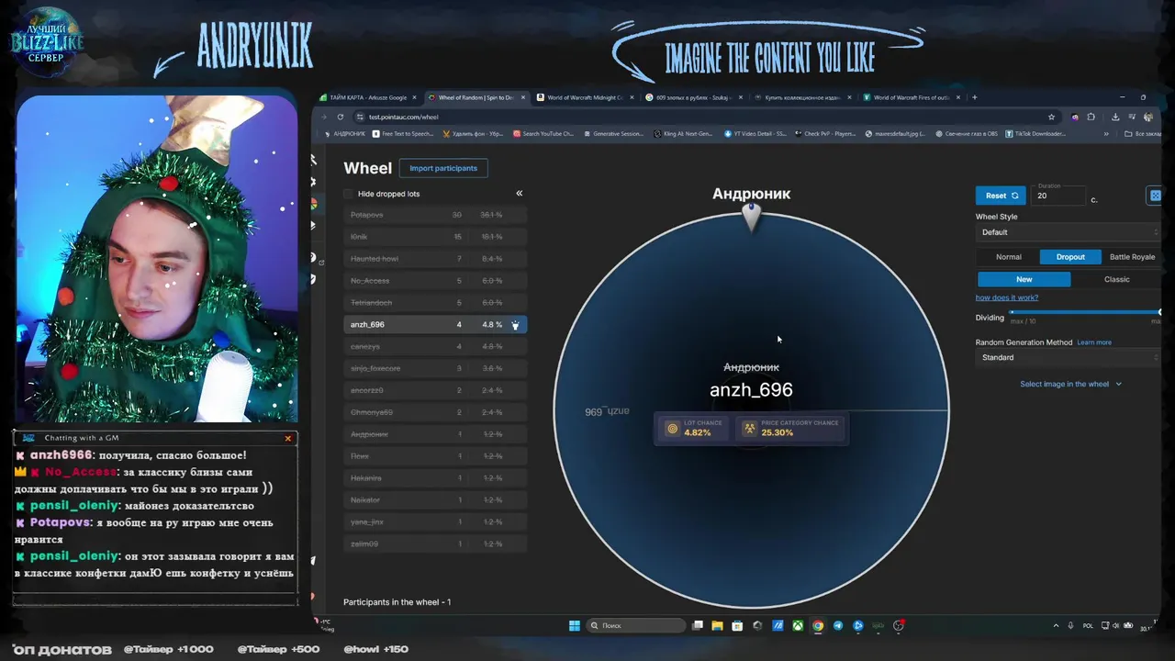Open the Free Text to Speech bookmark

point(401,134)
